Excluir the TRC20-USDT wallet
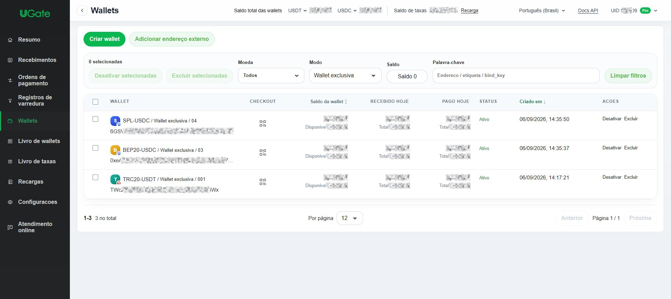This screenshot has height=299, width=671. [631, 177]
